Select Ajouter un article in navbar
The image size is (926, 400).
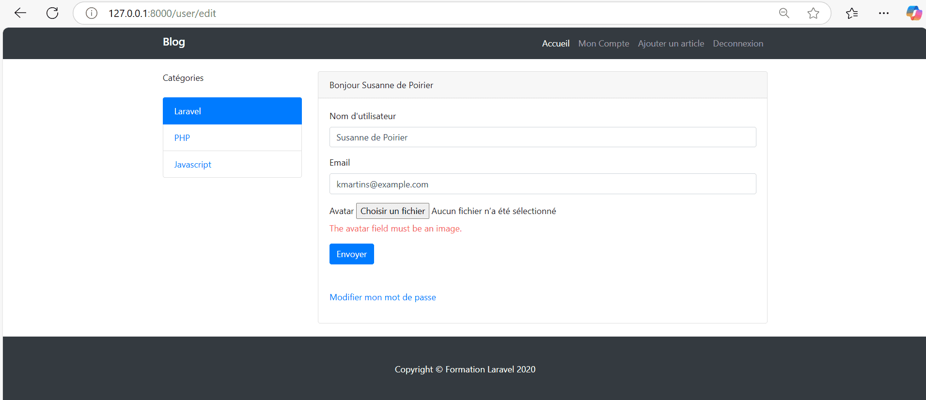pyautogui.click(x=671, y=44)
